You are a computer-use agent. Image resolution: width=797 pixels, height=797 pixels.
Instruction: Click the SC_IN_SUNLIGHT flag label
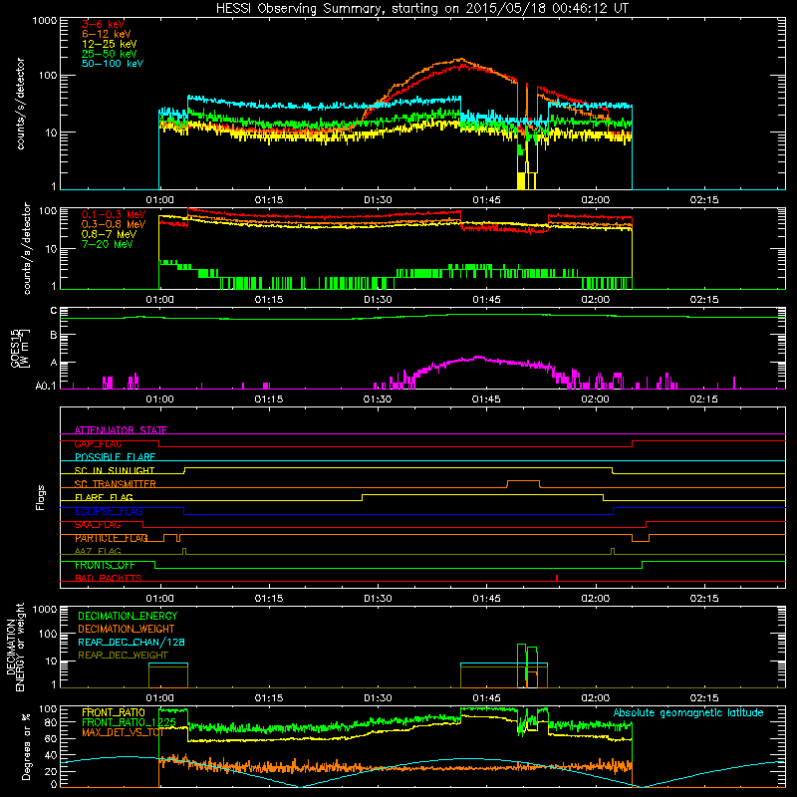[115, 470]
